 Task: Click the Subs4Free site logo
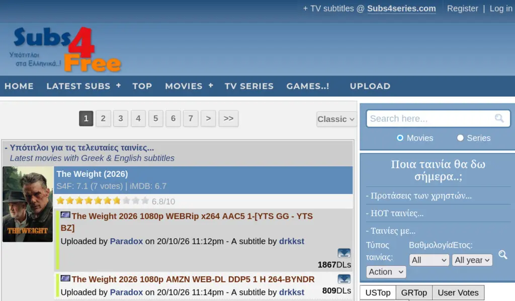pos(66,50)
